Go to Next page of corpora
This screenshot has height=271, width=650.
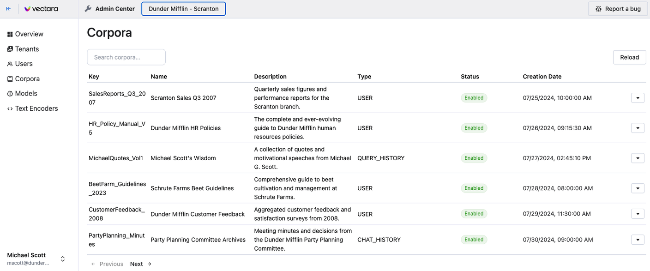tap(141, 264)
